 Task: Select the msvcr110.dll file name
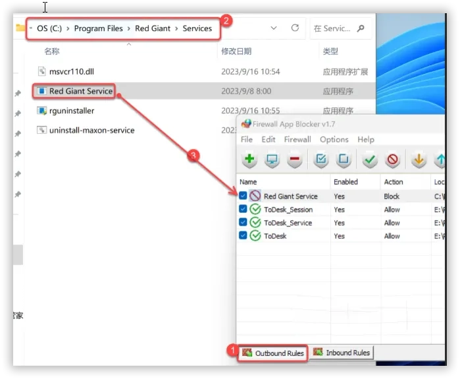pos(72,71)
